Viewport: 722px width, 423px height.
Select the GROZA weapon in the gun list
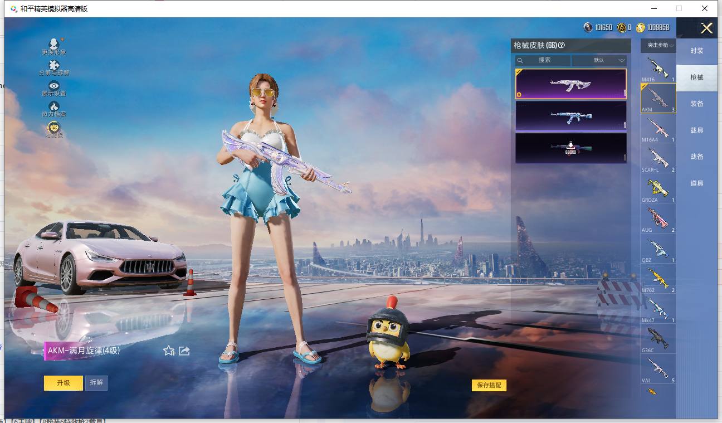coord(658,189)
